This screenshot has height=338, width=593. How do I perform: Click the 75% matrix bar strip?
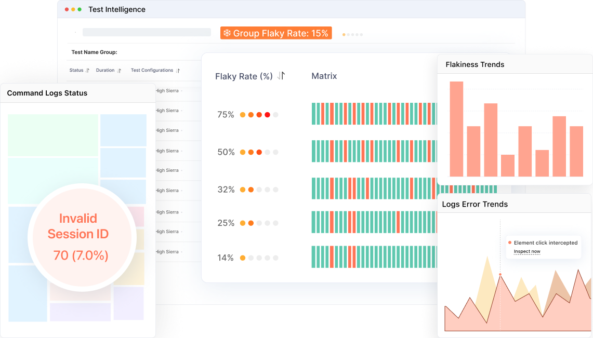coord(374,114)
